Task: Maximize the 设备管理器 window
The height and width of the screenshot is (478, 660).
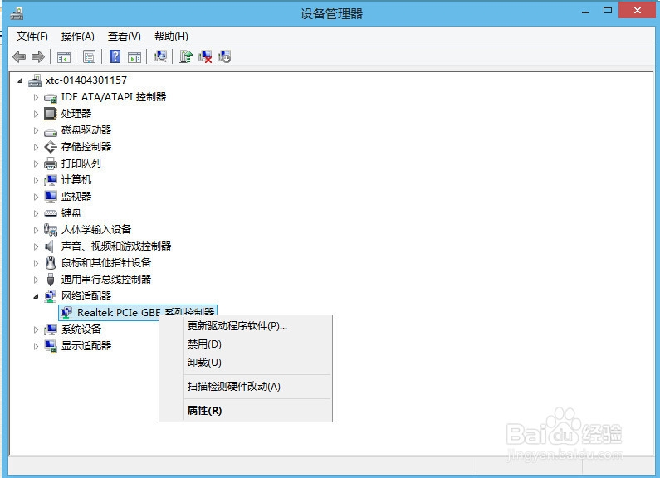Action: click(x=608, y=11)
